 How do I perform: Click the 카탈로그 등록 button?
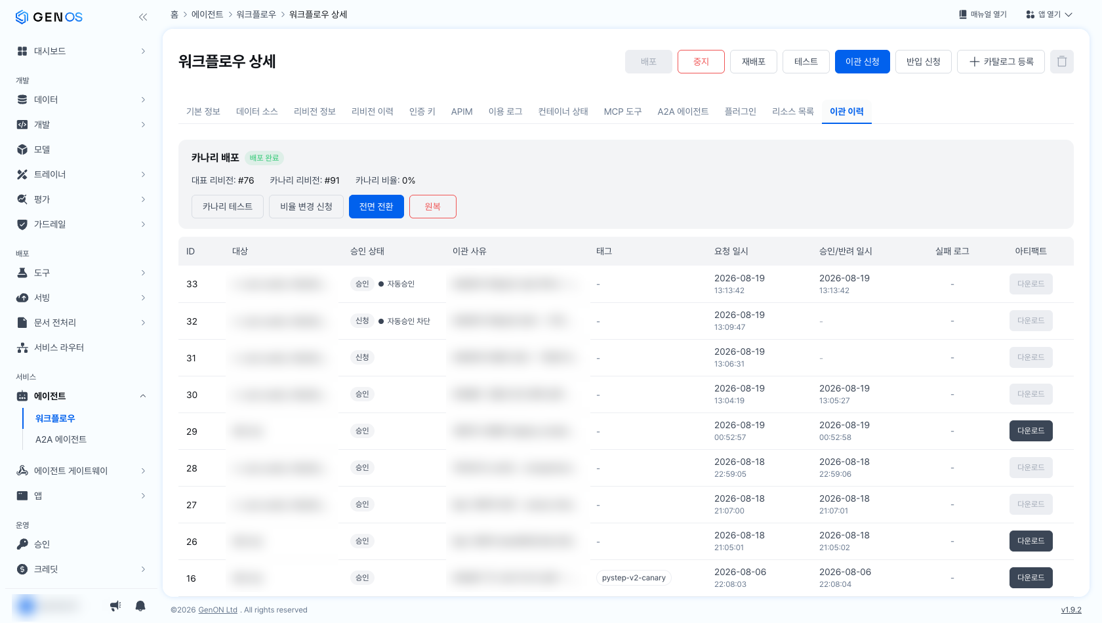click(1001, 62)
